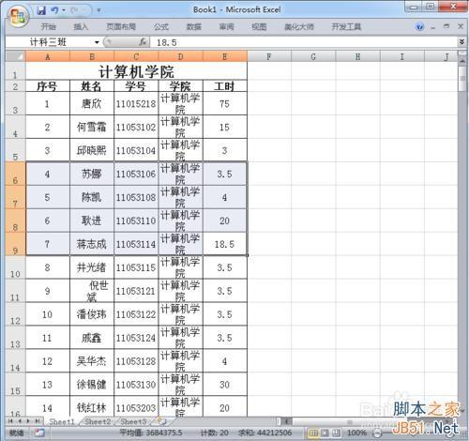Viewport: 469px width, 441px height.
Task: Open the 公式 ribbon tab
Action: 161,26
